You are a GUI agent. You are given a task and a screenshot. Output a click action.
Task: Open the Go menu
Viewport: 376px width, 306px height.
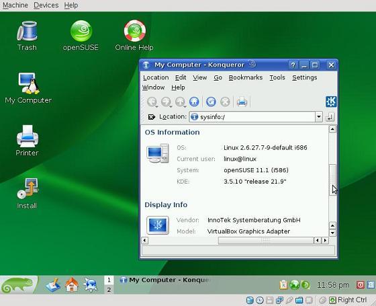218,77
